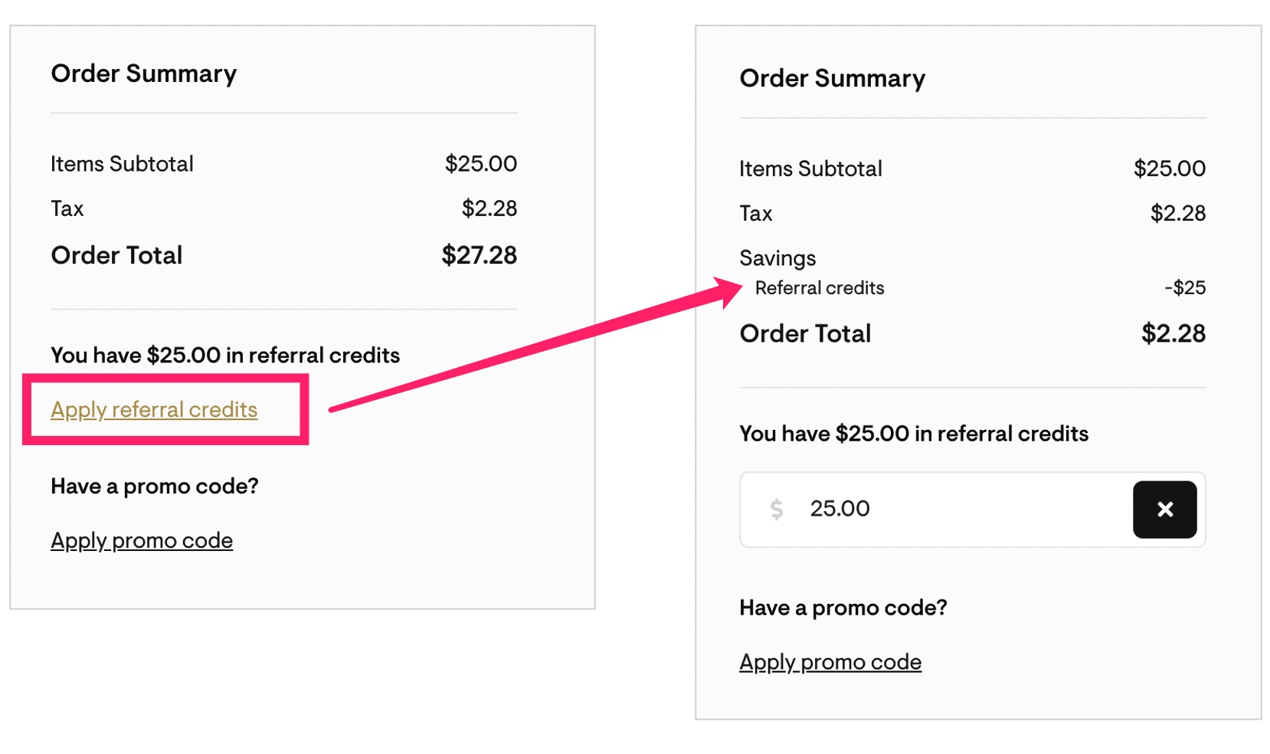Image resolution: width=1270 pixels, height=754 pixels.
Task: Click the -$25 referral credit discount amount
Action: pos(1184,288)
